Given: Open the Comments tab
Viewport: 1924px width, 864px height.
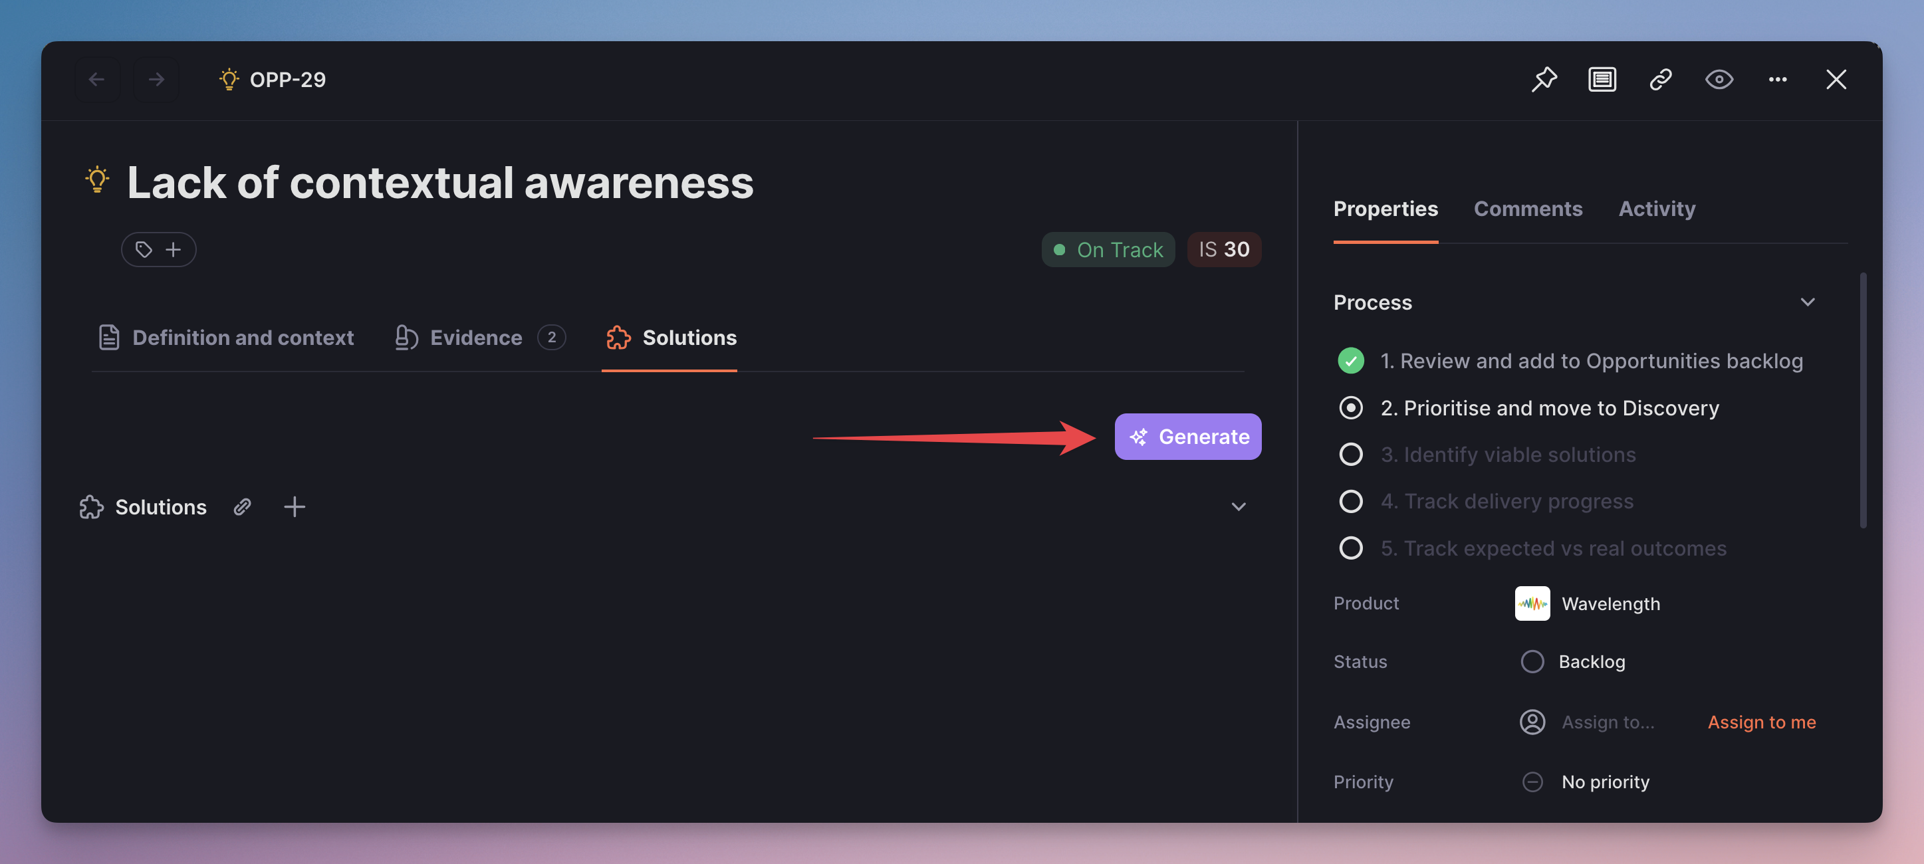Looking at the screenshot, I should tap(1527, 208).
